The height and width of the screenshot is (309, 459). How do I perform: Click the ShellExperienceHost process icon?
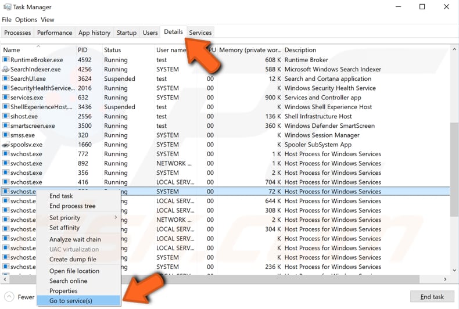[x=6, y=107]
